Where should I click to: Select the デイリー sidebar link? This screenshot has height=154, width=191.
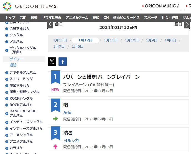[x=16, y=59]
